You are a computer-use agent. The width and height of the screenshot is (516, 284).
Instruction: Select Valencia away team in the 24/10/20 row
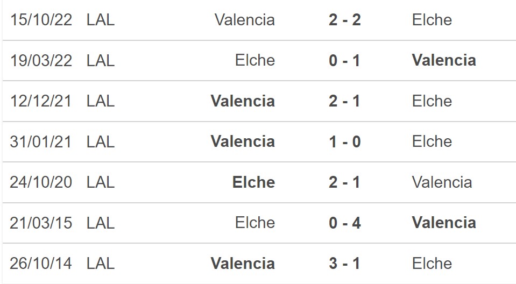tap(442, 182)
